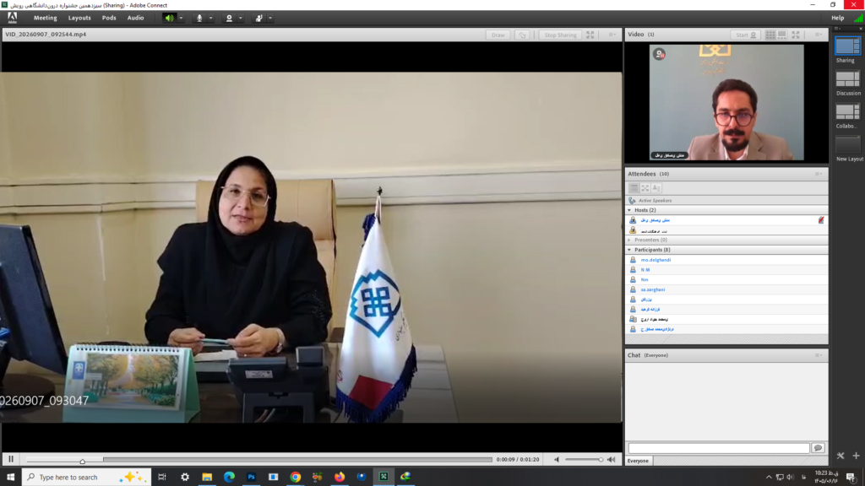The width and height of the screenshot is (865, 486).
Task: Toggle the video pod grid view
Action: [770, 35]
